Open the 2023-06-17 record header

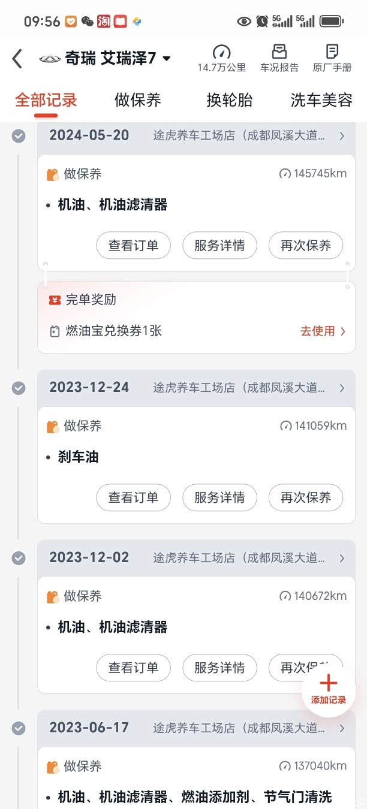tap(196, 728)
